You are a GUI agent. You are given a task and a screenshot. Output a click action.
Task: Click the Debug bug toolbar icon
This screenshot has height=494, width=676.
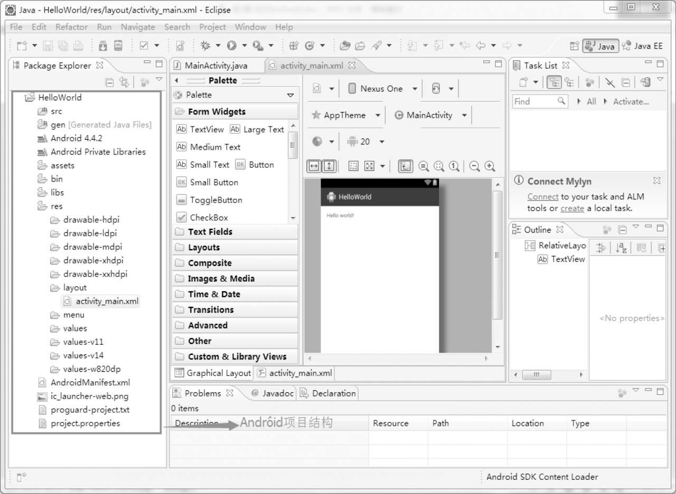(x=205, y=46)
